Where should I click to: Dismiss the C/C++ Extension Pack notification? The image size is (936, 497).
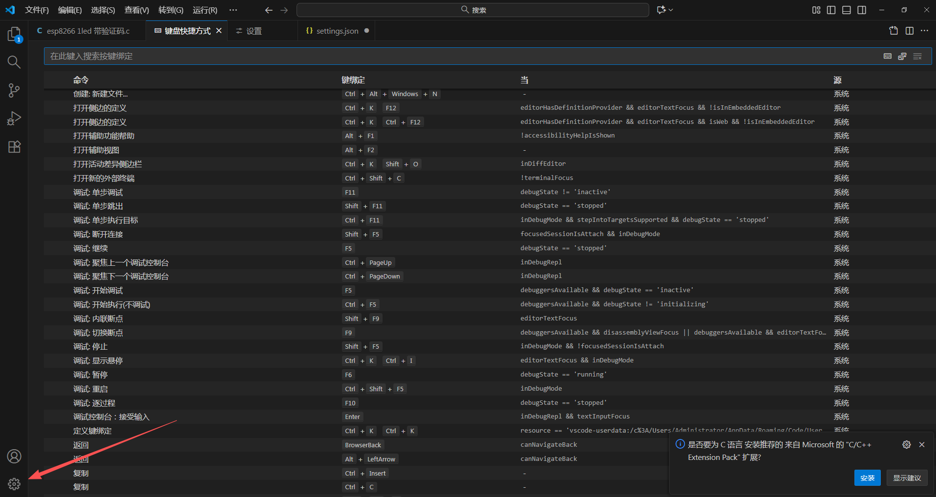click(922, 444)
